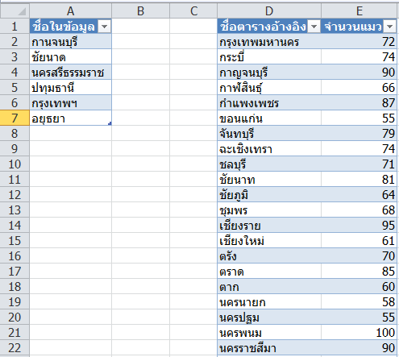Image resolution: width=399 pixels, height=357 pixels.
Task: Click the table resize handle below อยุธยา
Action: [x=110, y=123]
